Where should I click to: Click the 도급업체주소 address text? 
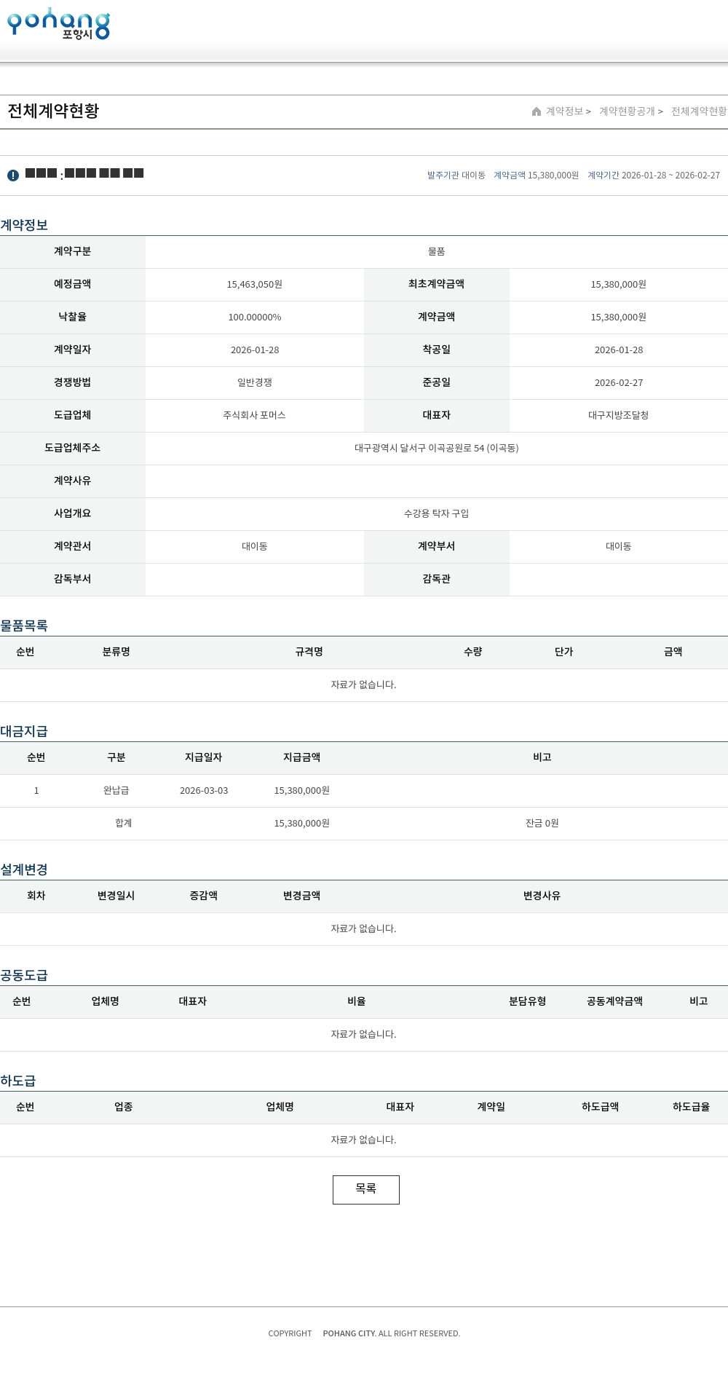point(436,448)
